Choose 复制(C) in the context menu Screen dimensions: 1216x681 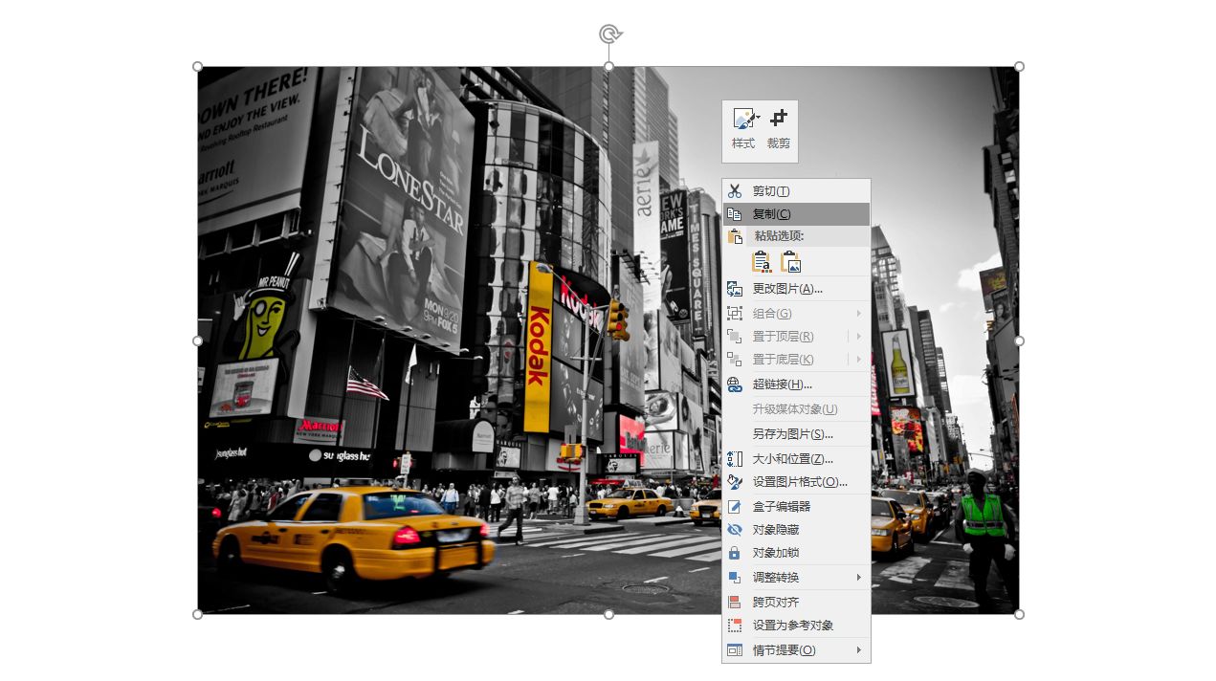click(x=796, y=214)
